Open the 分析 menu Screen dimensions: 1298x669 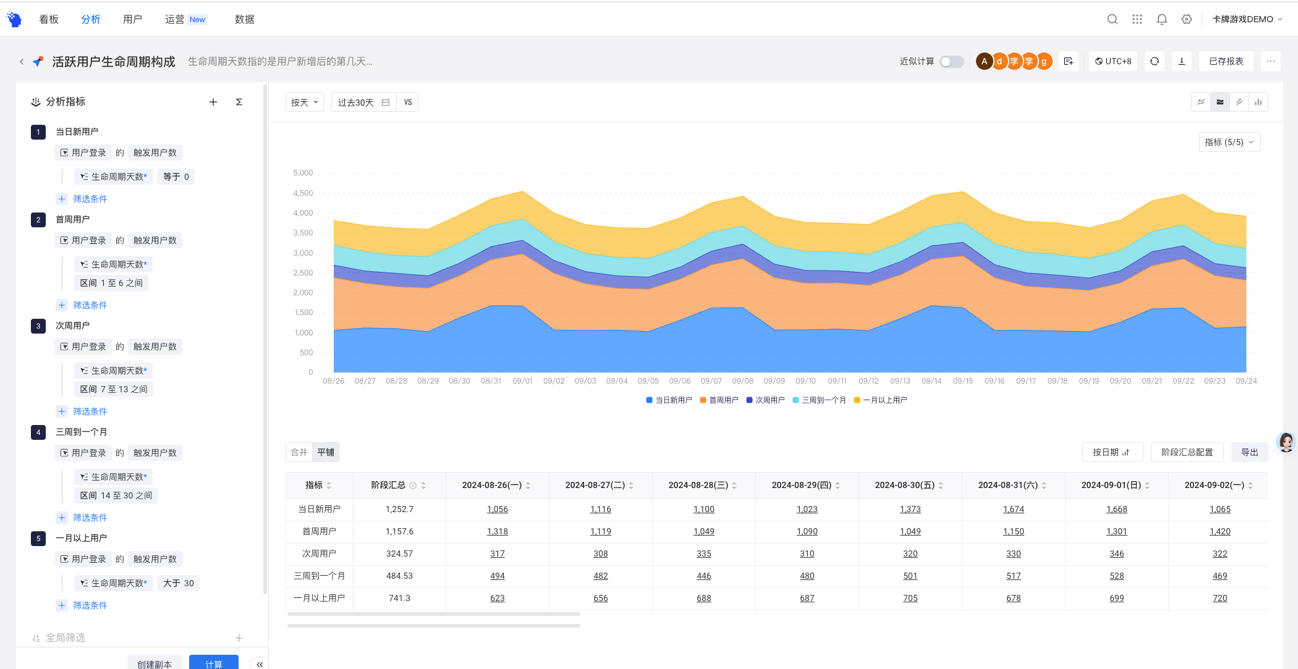point(91,19)
